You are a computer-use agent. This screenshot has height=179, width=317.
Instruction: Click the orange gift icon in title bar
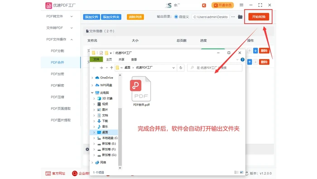click(x=204, y=5)
